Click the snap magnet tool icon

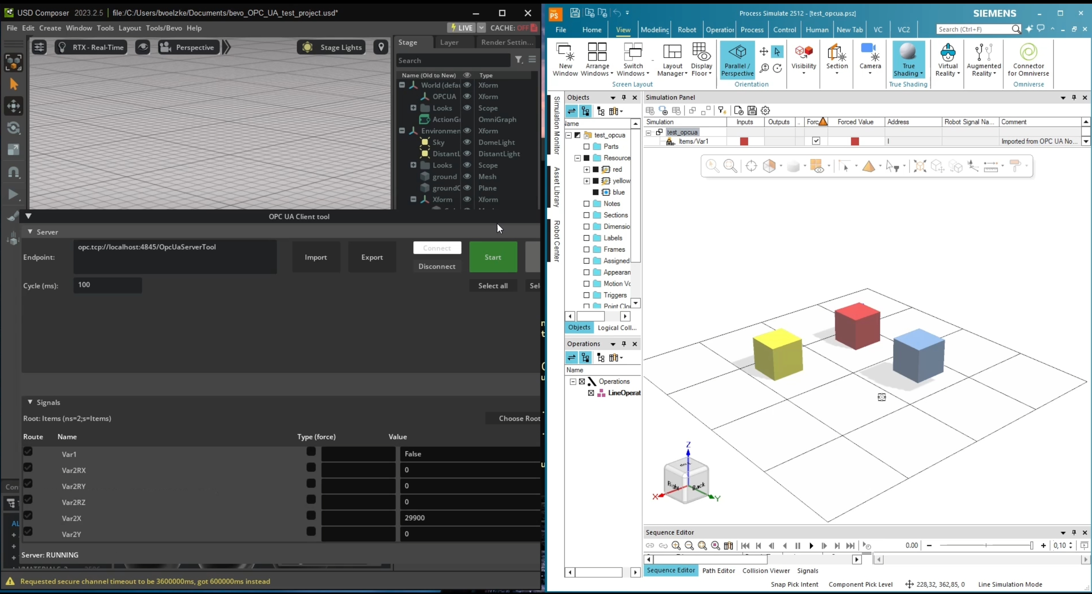pos(14,172)
